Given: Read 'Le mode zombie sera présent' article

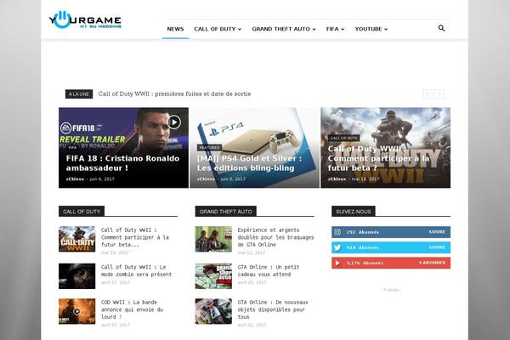Looking at the screenshot, I should [136, 270].
